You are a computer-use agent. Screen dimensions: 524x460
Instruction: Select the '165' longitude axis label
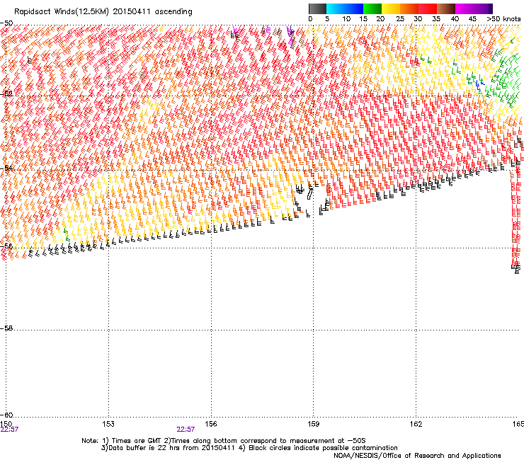518,424
